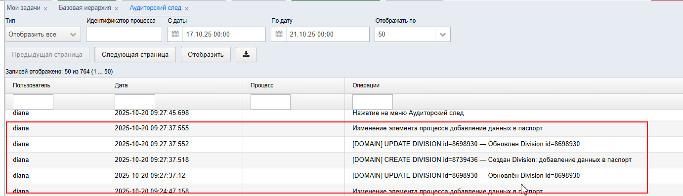Click the Дата column filter field
Screen dimensions: 683x196
coord(134,102)
